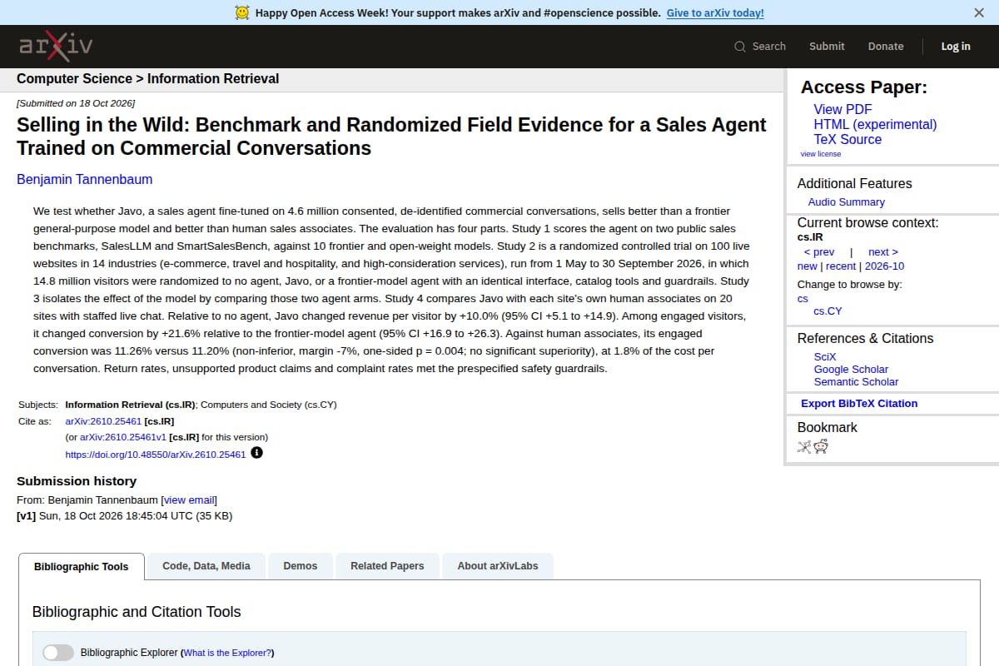Image resolution: width=999 pixels, height=666 pixels.
Task: Open arXiv:2610.25461v1 version link
Action: click(x=125, y=437)
